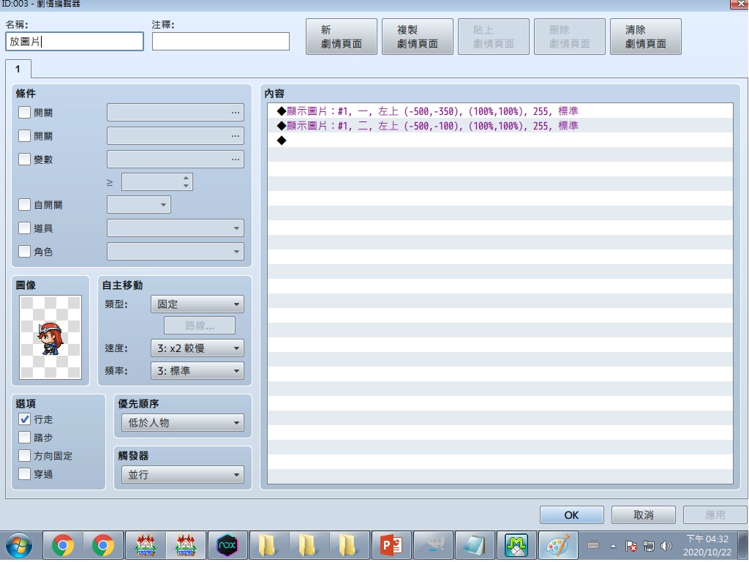Select the 顯示圖片 command with (-500,-350)
This screenshot has width=749, height=562.
[500, 111]
